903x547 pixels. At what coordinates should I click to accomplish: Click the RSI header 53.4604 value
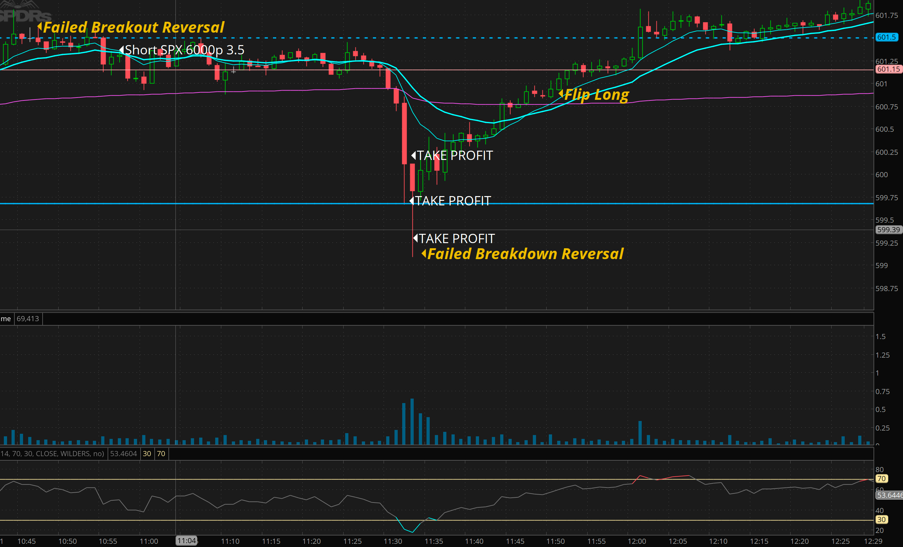[x=124, y=454]
